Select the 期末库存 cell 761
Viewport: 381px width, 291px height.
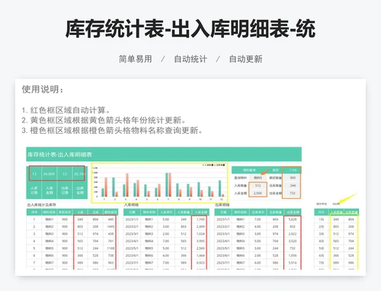110,241
